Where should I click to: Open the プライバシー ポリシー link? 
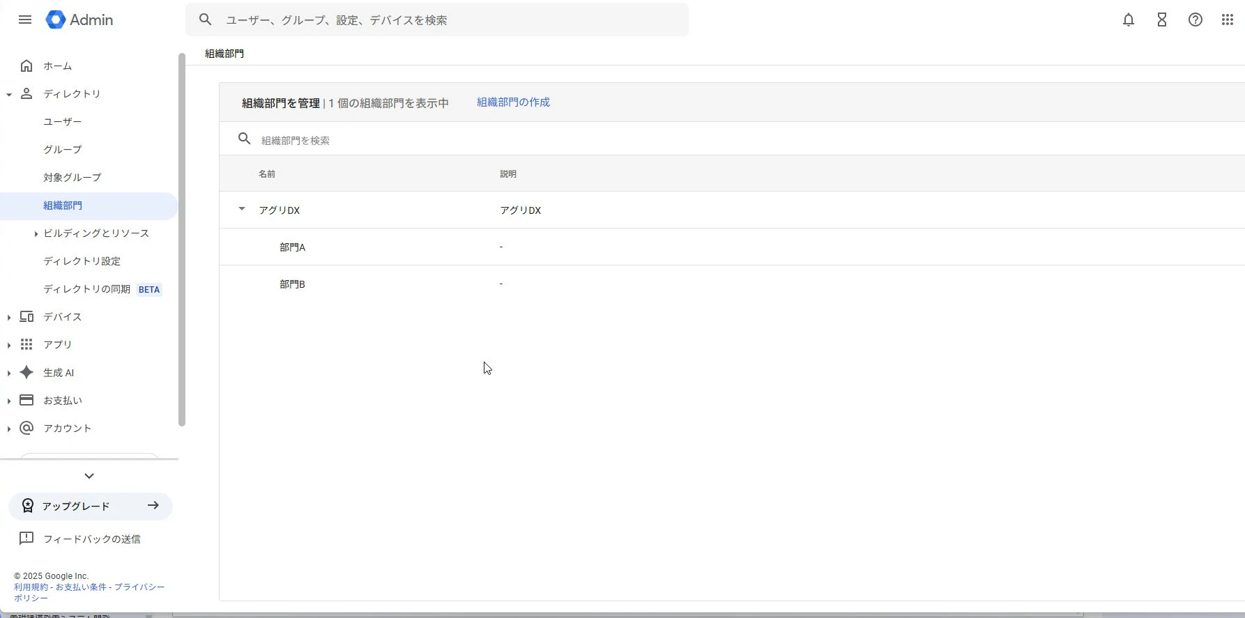(139, 587)
